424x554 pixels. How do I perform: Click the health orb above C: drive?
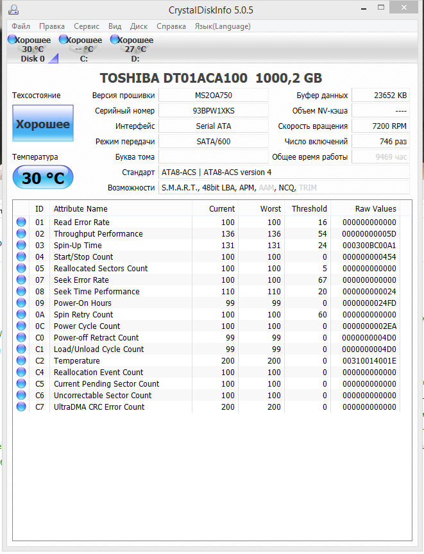pyautogui.click(x=64, y=39)
